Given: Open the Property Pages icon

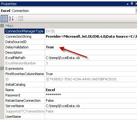Looking at the screenshot, I should (20, 19).
